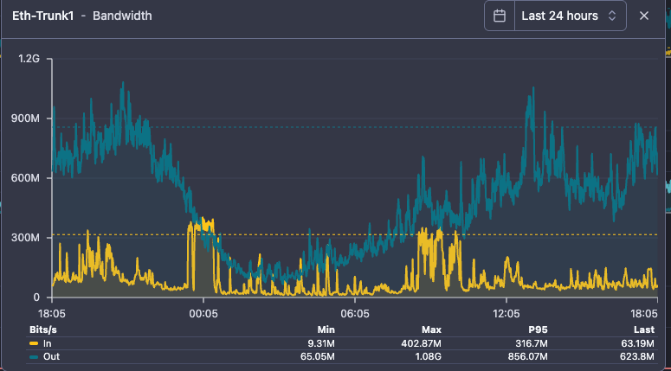671x371 pixels.
Task: Click the 06:05 x-axis time label
Action: pyautogui.click(x=355, y=314)
